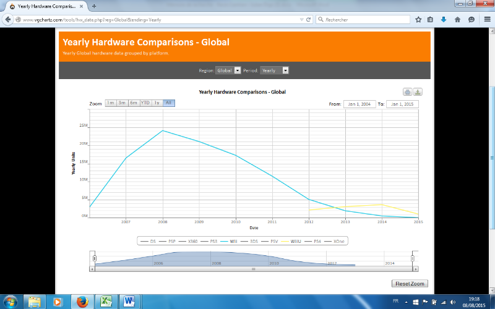The image size is (495, 309).
Task: Open URL history dropdown arrow
Action: pyautogui.click(x=301, y=20)
